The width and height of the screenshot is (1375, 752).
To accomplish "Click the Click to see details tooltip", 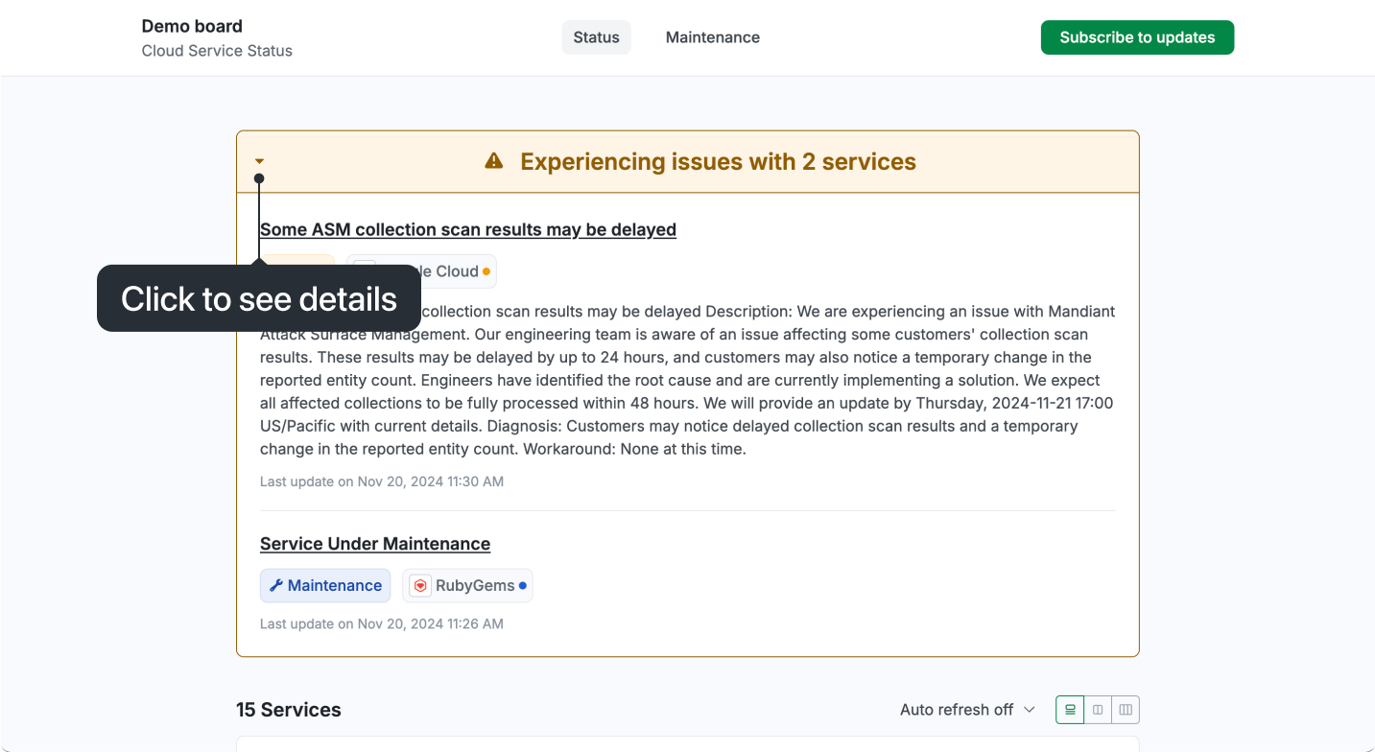I will pos(259,299).
